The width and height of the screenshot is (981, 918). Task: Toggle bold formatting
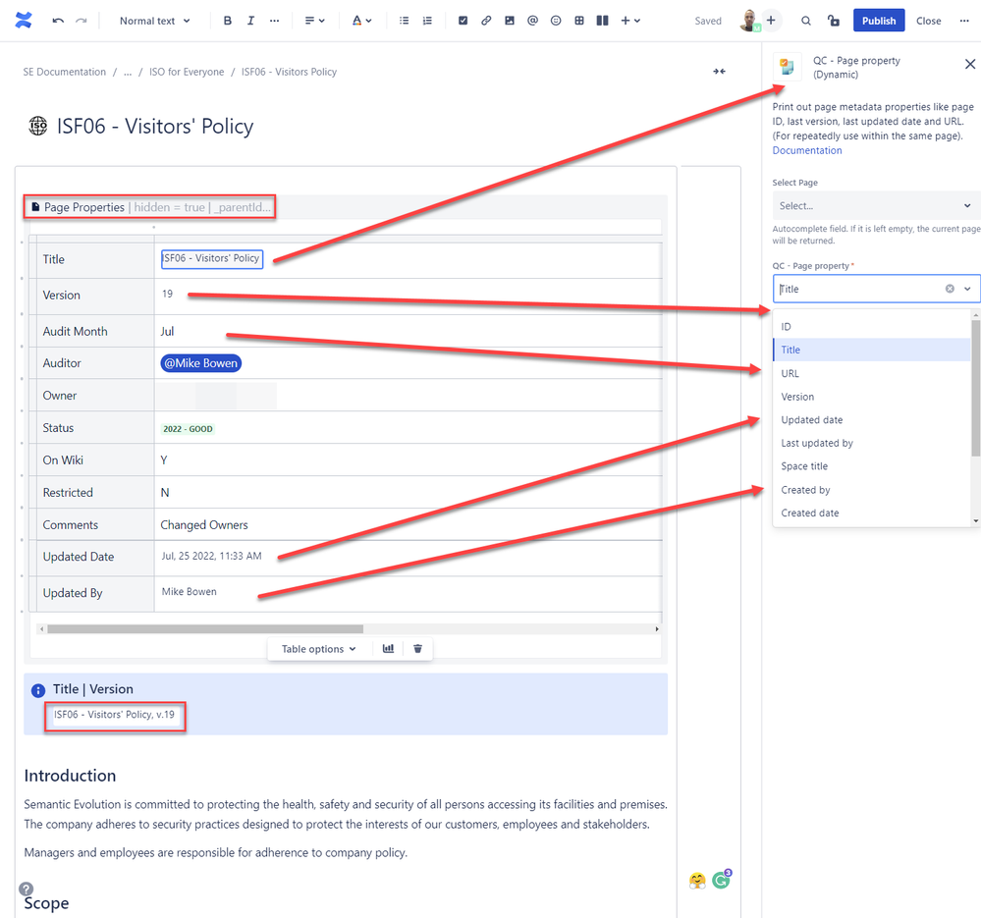[x=228, y=21]
